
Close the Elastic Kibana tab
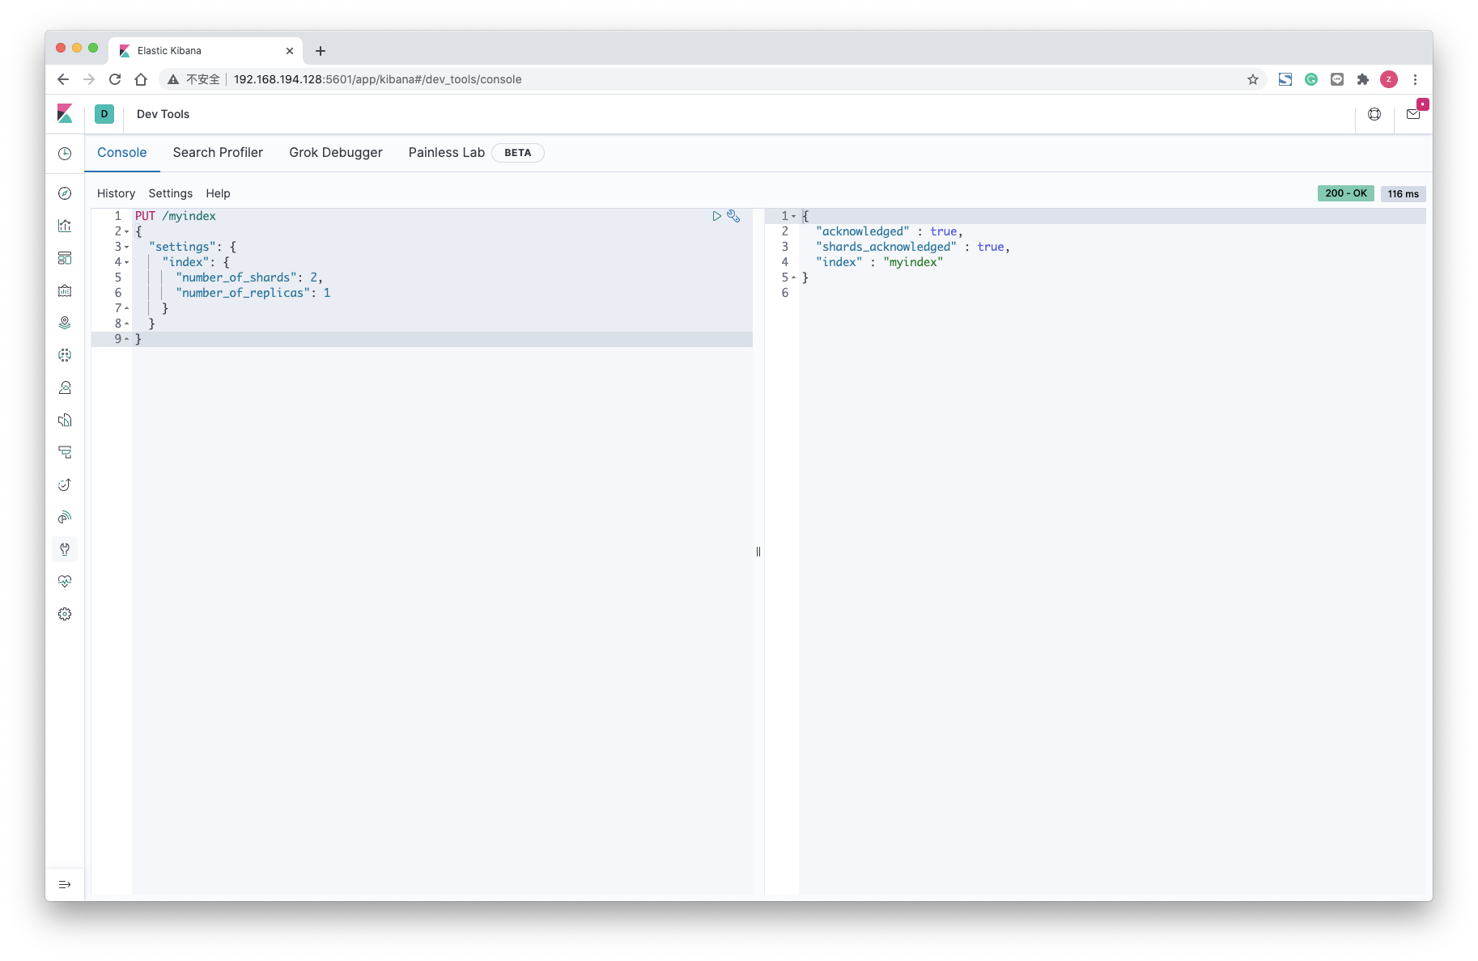pos(290,51)
